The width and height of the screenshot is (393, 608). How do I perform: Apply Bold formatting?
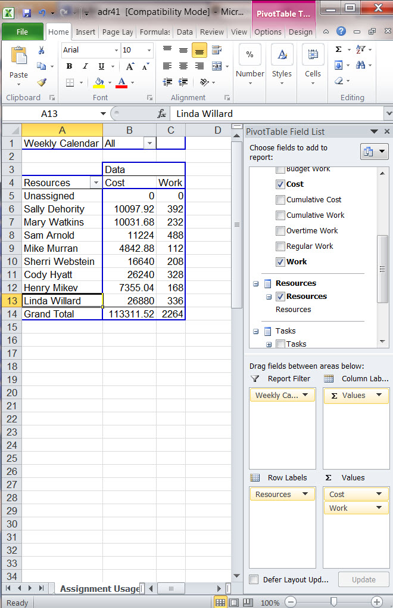pyautogui.click(x=69, y=66)
